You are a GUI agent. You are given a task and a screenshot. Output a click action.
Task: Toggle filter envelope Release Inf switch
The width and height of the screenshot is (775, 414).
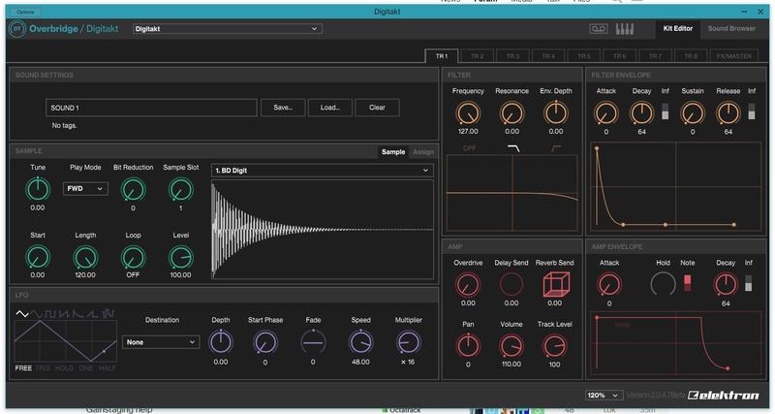[752, 111]
